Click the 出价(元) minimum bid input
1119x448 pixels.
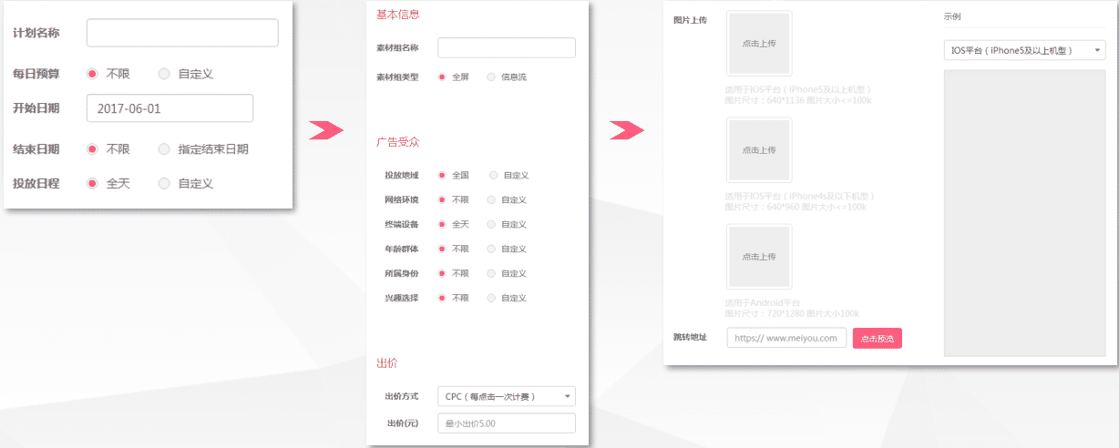click(x=506, y=423)
